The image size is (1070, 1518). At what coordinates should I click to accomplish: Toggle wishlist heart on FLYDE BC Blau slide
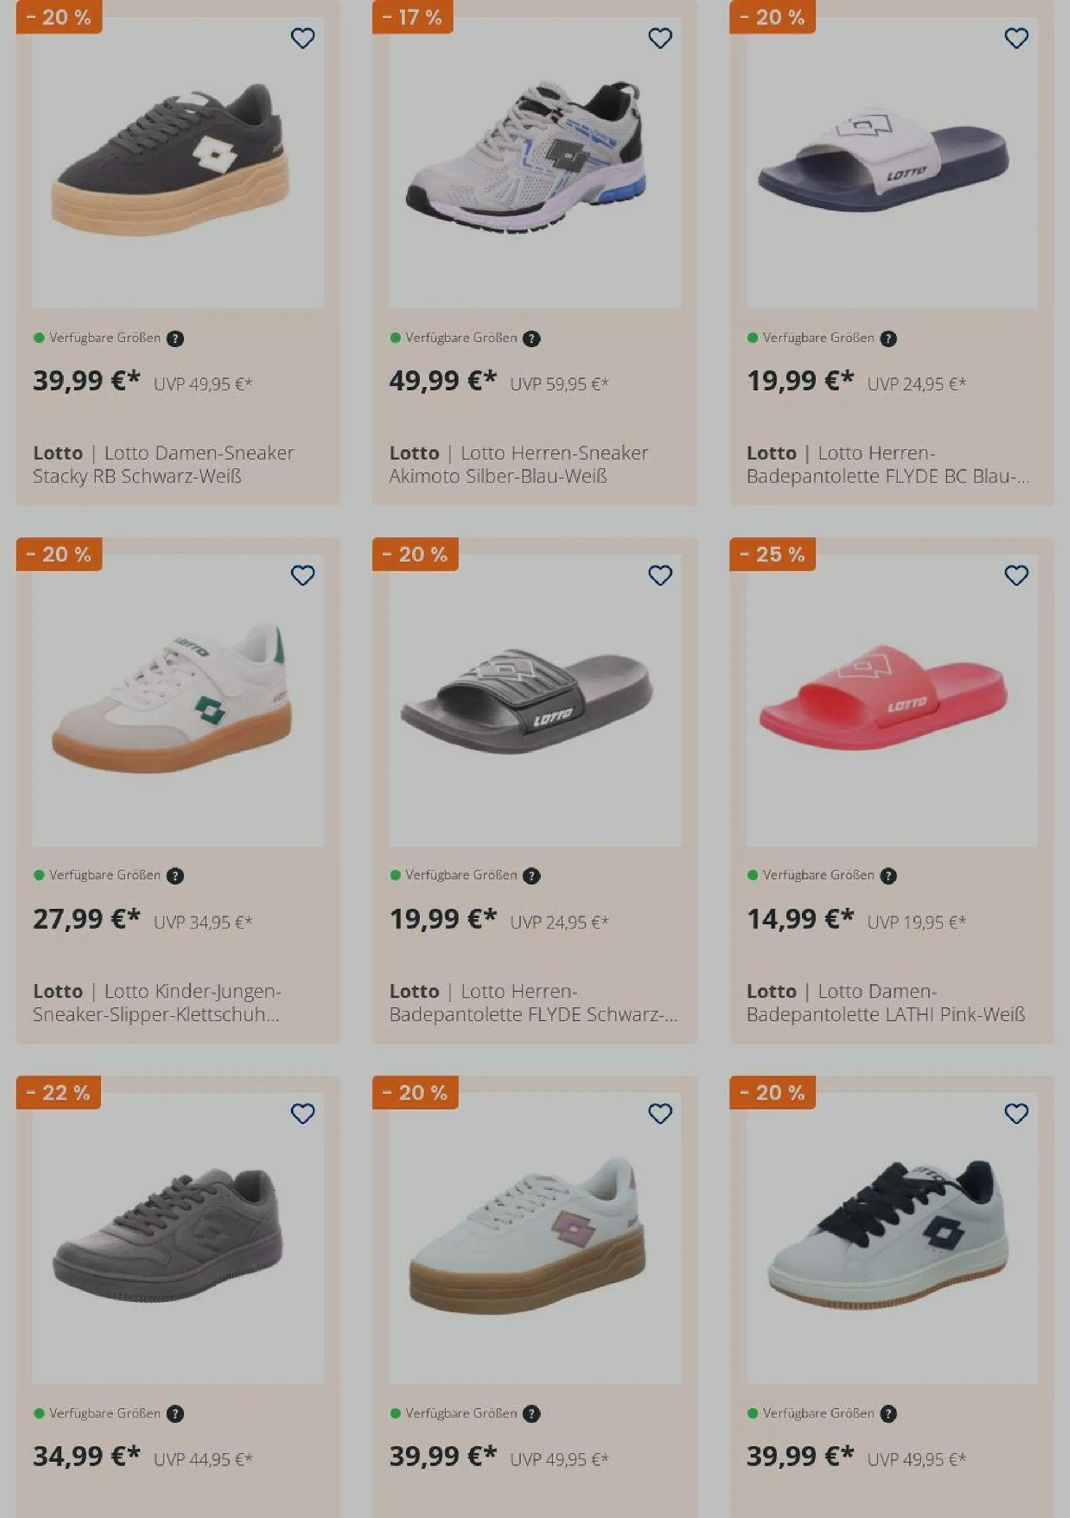tap(1016, 38)
